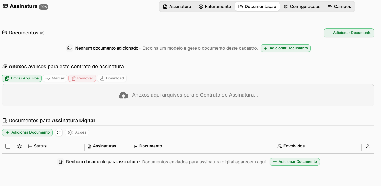The height and width of the screenshot is (186, 381).
Task: Click the Download attachments button
Action: coord(112,78)
